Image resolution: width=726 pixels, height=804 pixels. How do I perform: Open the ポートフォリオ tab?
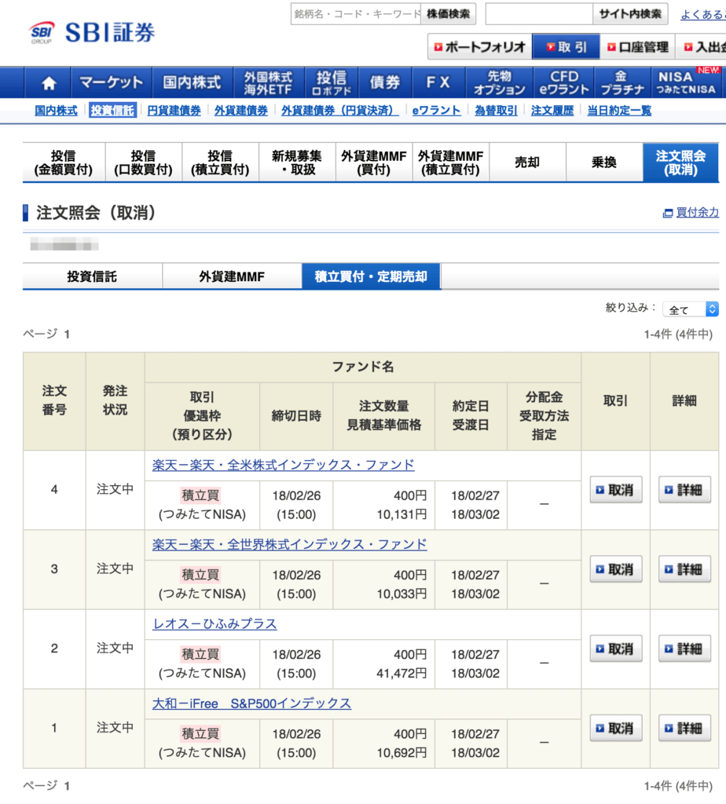point(480,47)
